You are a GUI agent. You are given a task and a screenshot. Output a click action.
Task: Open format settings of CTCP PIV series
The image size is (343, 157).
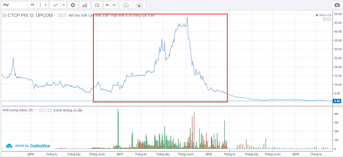coord(65,16)
